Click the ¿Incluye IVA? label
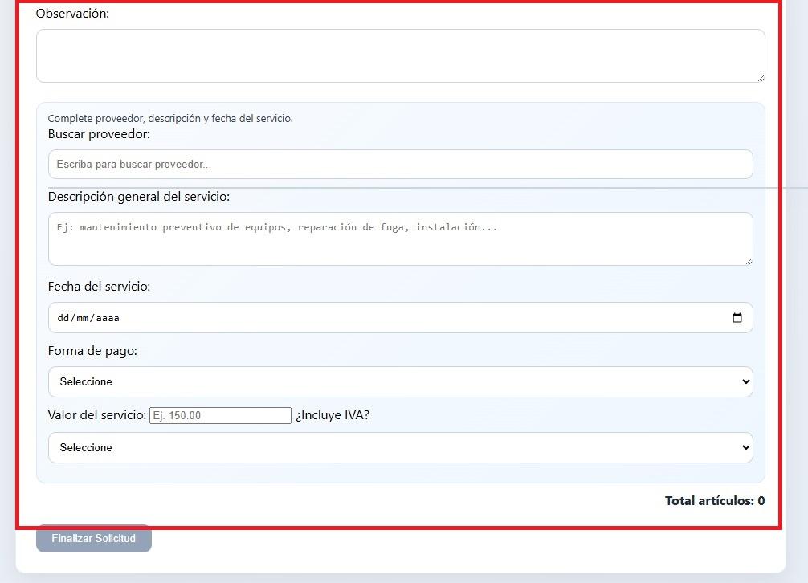Viewport: 808px width, 583px height. click(x=333, y=415)
